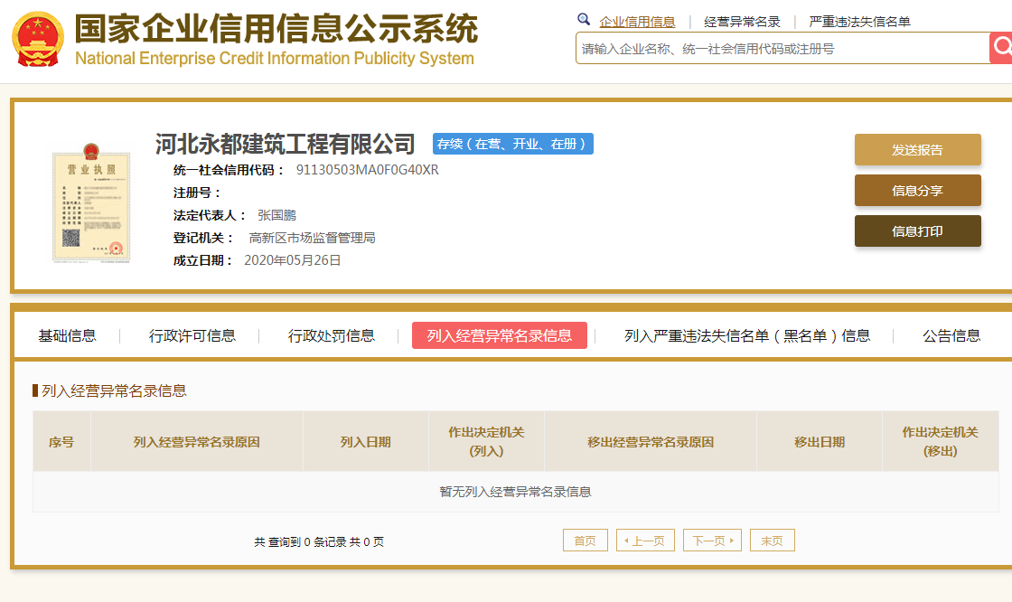1012x602 pixels.
Task: Switch to the 基础信息 tab
Action: pyautogui.click(x=67, y=336)
